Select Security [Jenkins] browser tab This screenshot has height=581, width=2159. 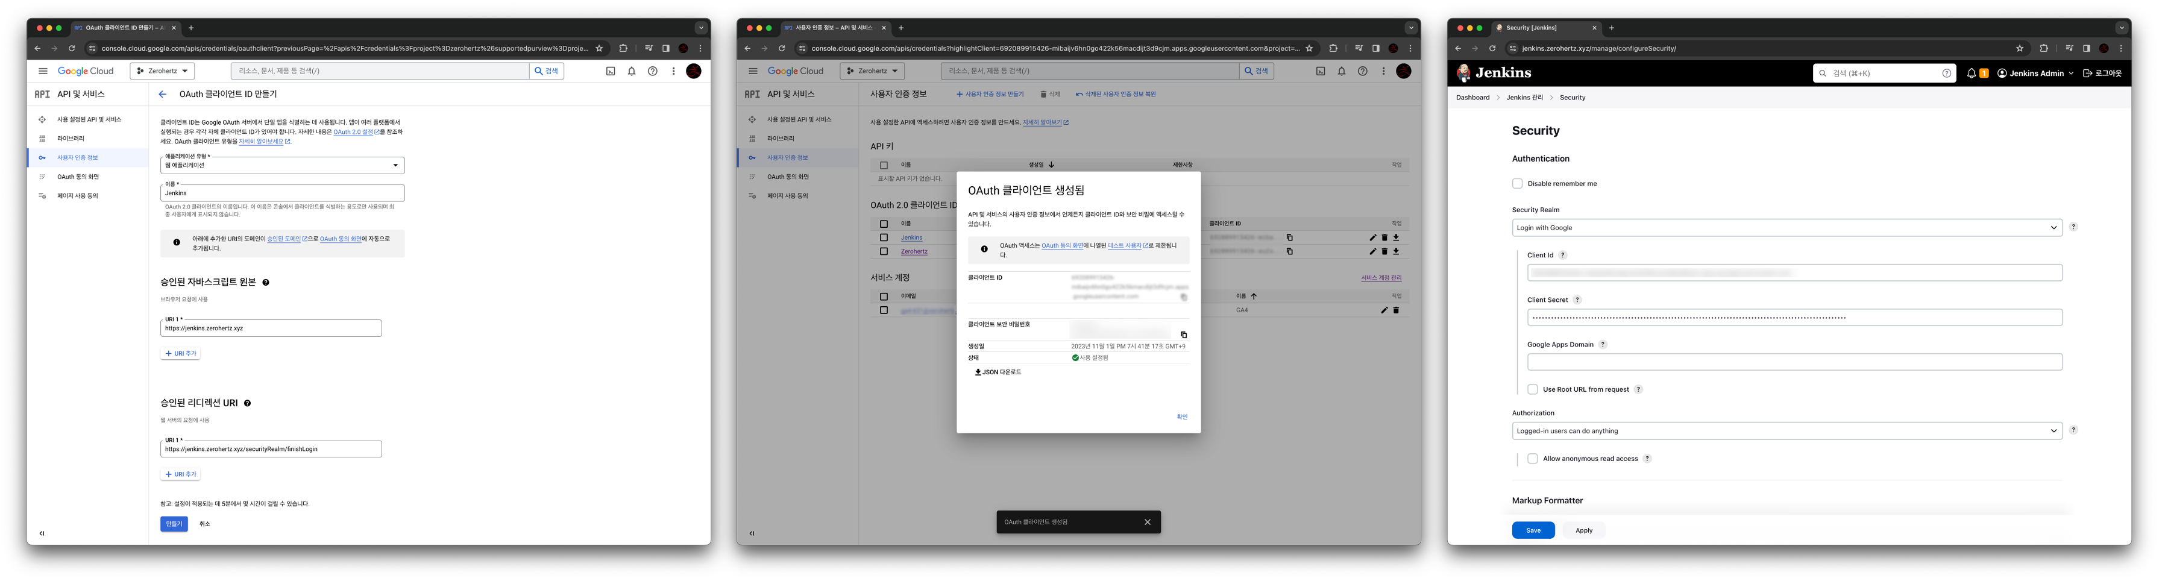point(1547,28)
